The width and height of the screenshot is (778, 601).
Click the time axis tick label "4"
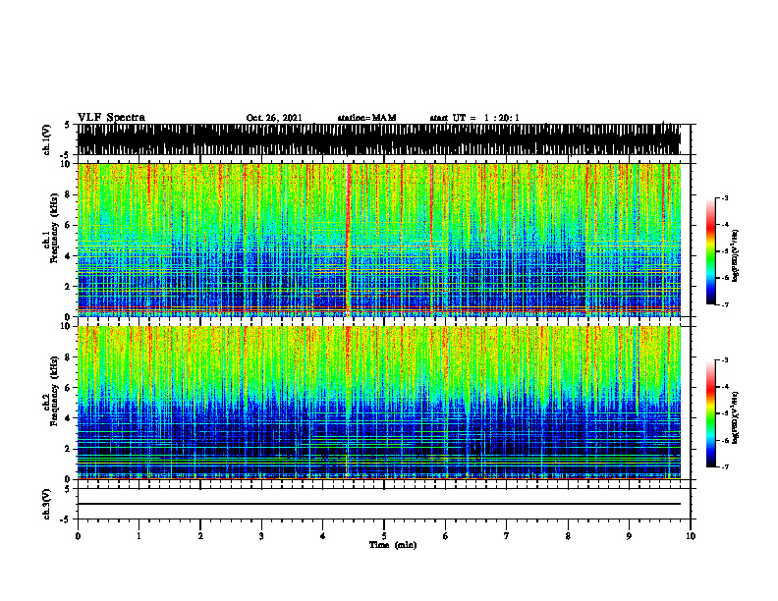point(323,536)
